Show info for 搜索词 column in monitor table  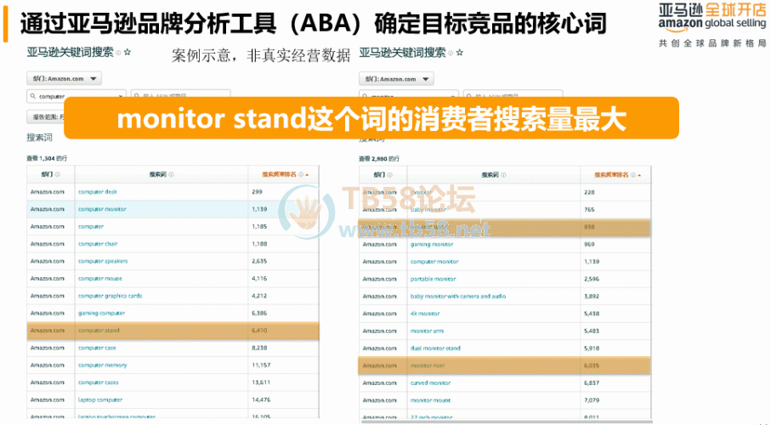tap(503, 175)
